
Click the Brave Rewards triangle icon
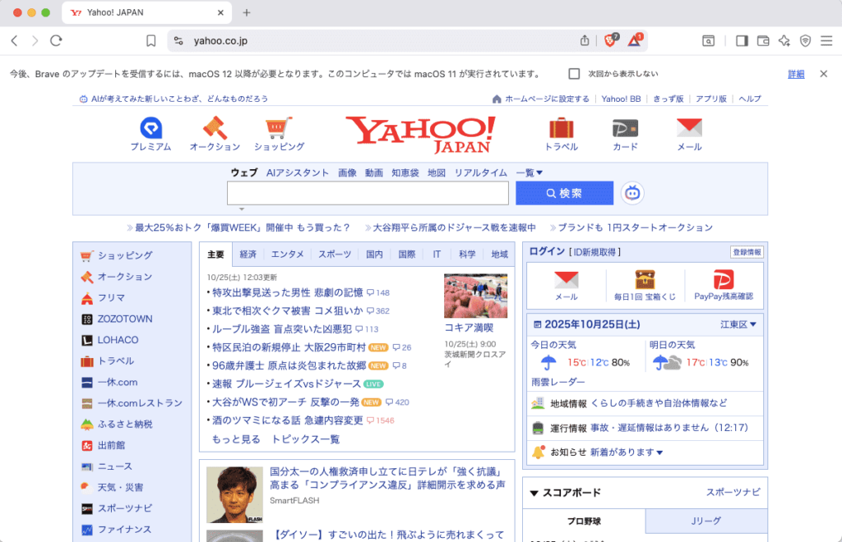pos(635,40)
